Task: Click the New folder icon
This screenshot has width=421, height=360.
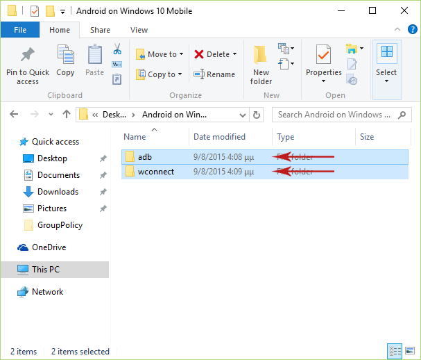Action: click(260, 55)
